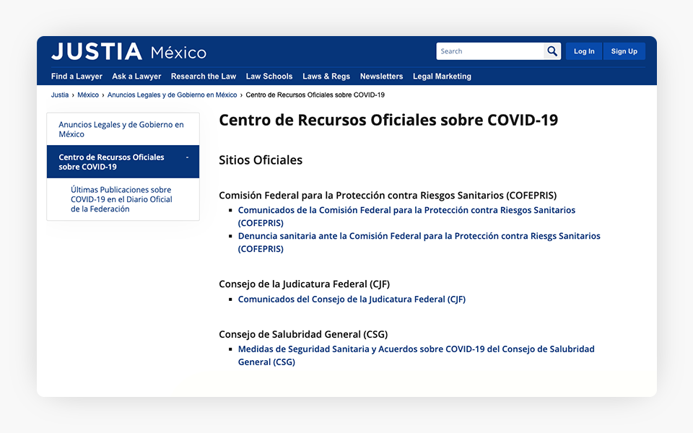Viewport: 693px width, 433px height.
Task: Collapse Centro de Recursos Oficiales sidebar section
Action: (x=187, y=157)
